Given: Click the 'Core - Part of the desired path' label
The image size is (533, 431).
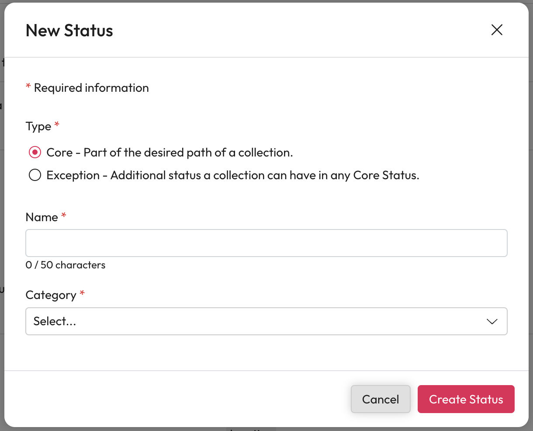Looking at the screenshot, I should pos(170,153).
